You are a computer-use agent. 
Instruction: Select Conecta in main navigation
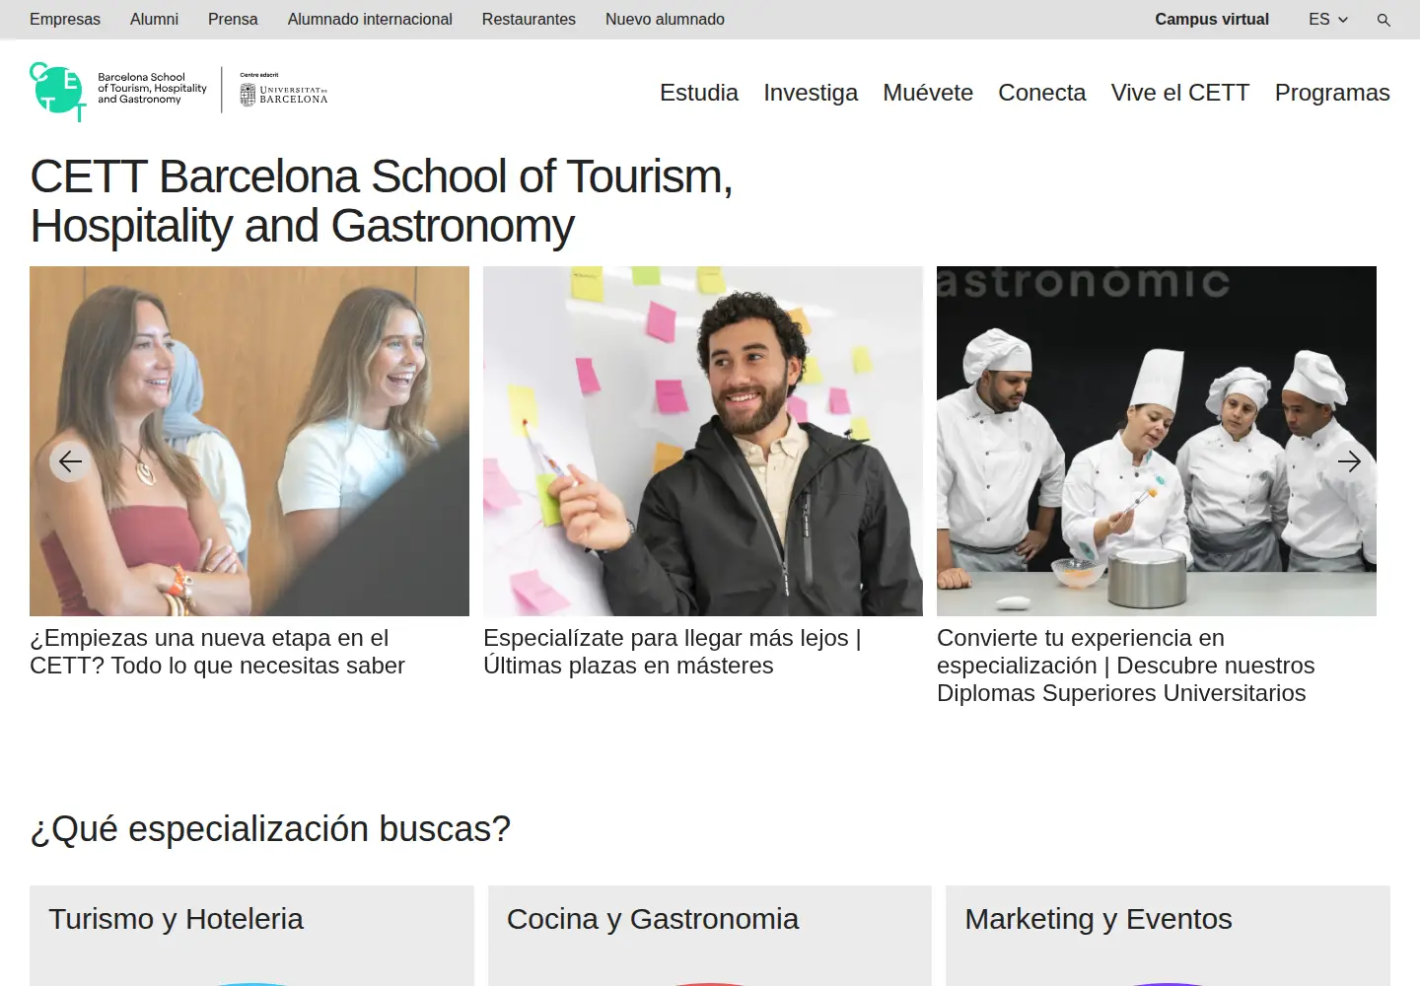(x=1041, y=93)
